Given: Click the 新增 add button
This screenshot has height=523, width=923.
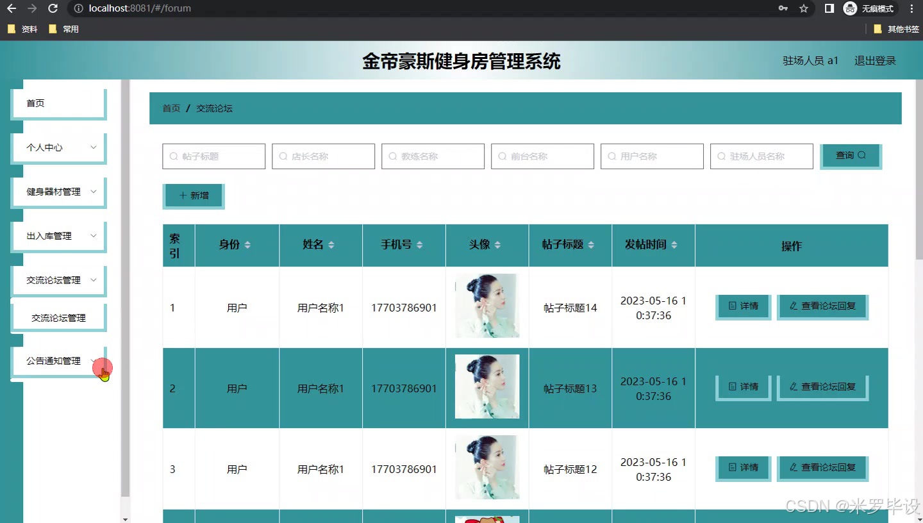Looking at the screenshot, I should coord(194,195).
